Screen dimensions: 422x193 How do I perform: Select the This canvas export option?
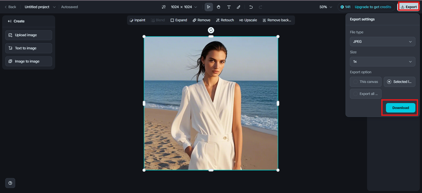point(366,82)
